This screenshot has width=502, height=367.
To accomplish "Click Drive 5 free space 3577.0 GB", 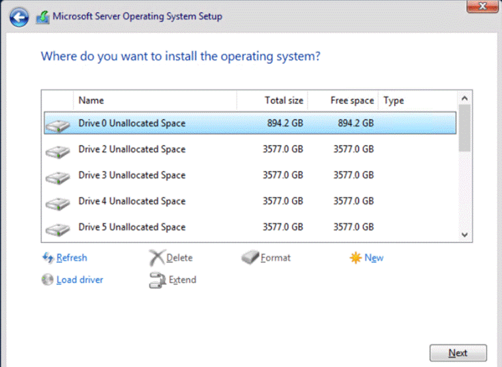I will pyautogui.click(x=353, y=227).
